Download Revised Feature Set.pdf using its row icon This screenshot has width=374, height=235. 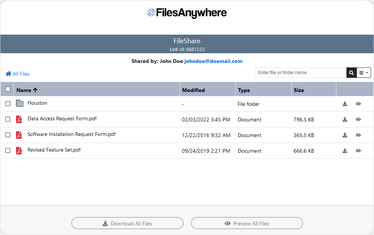(345, 151)
